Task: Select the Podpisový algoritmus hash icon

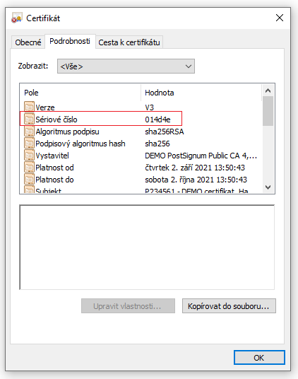Action: pos(29,144)
